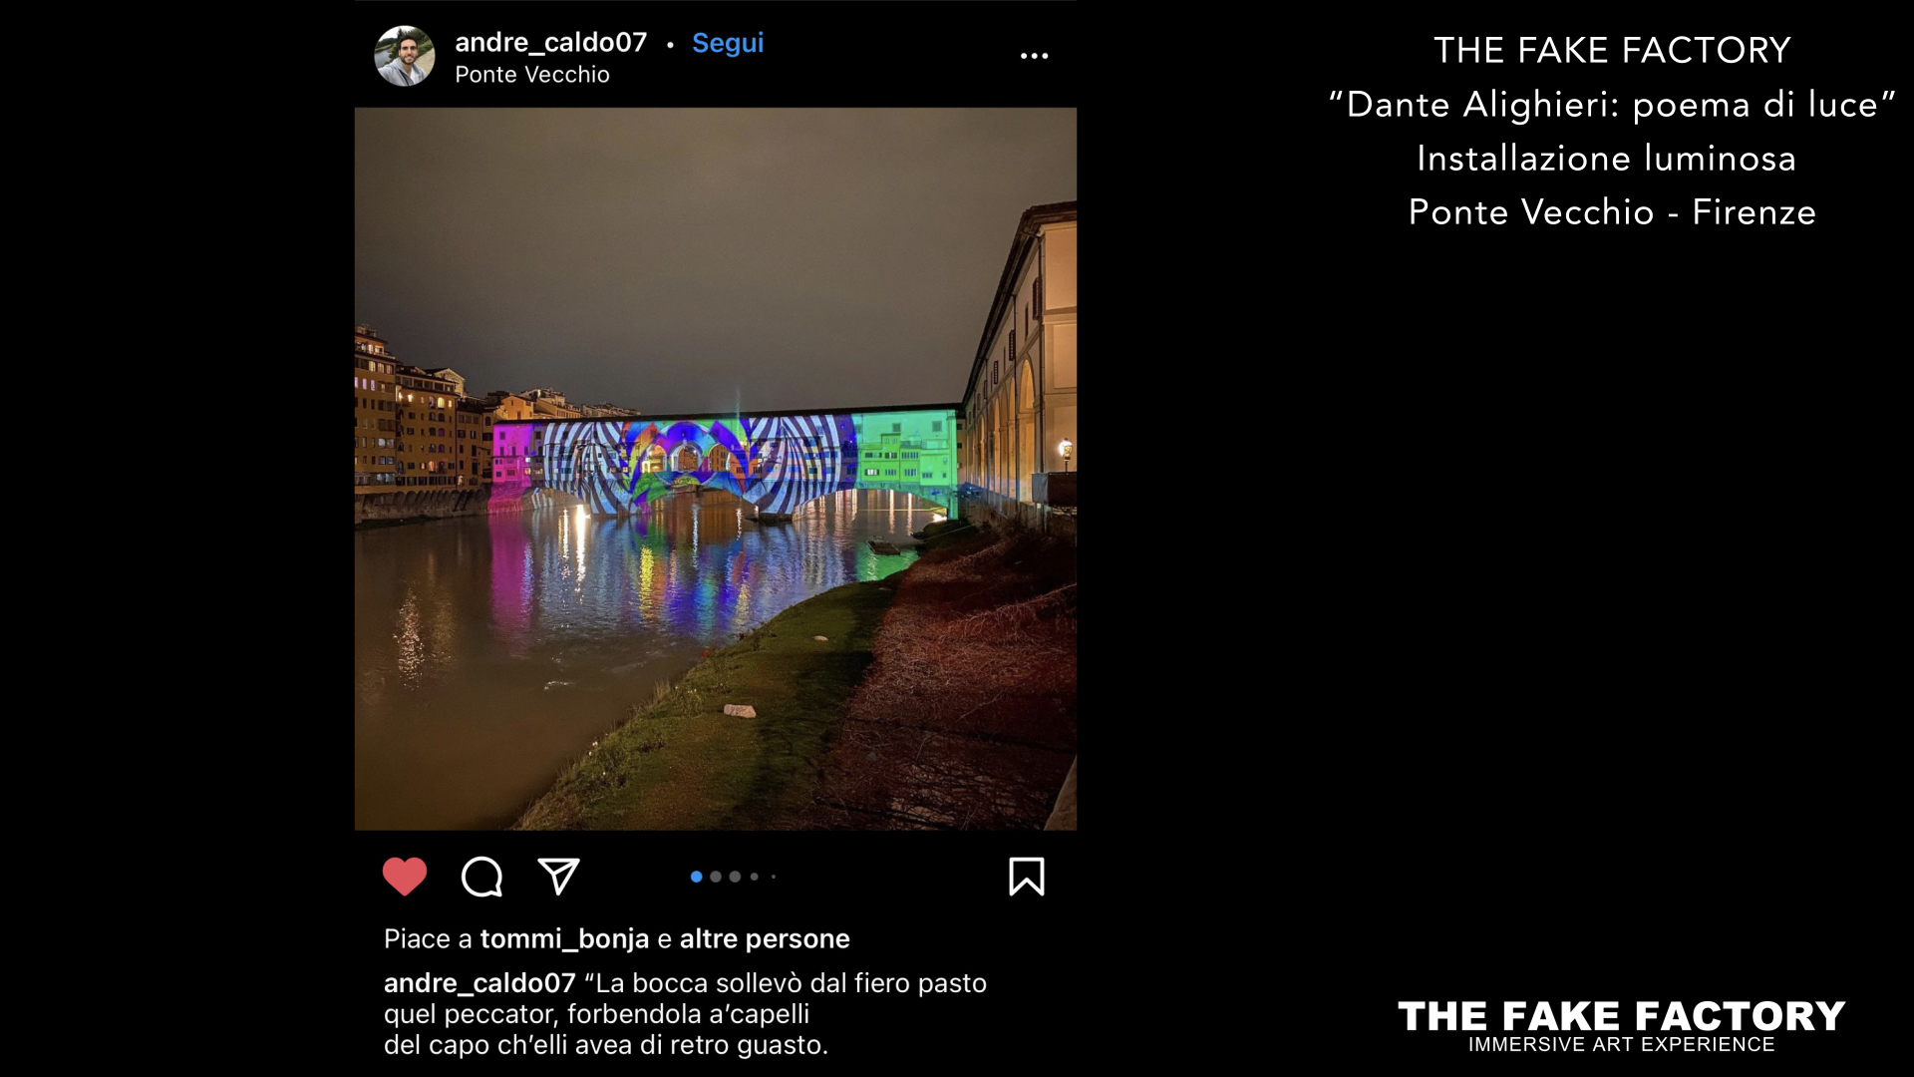Select the first blue carousel dot

pyautogui.click(x=696, y=877)
